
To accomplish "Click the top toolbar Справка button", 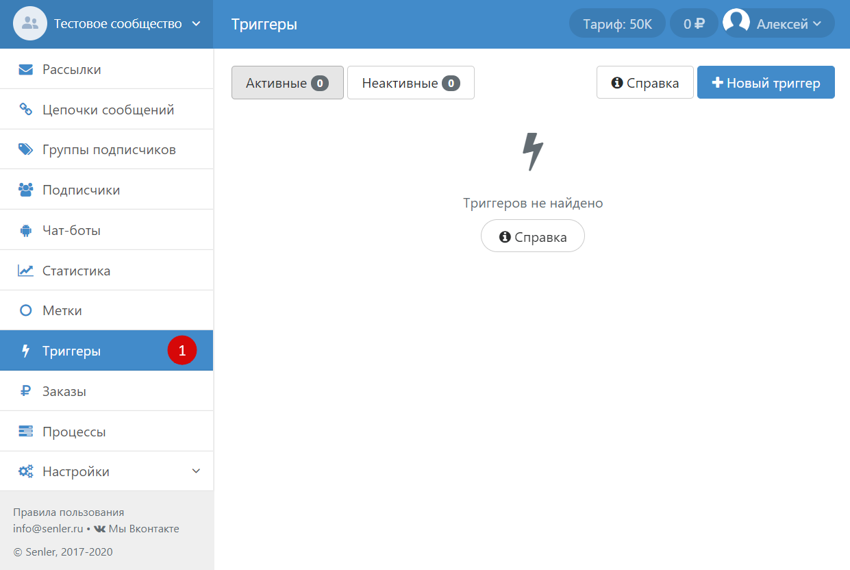I will (645, 83).
